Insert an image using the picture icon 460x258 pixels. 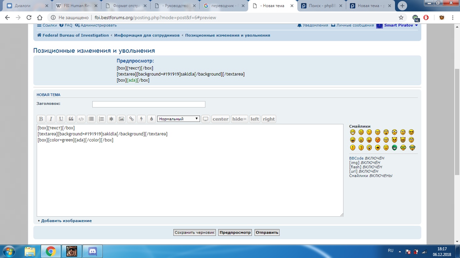pyautogui.click(x=121, y=119)
